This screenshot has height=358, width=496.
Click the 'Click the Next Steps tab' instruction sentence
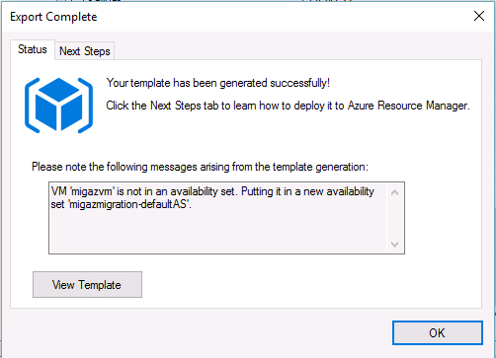pos(288,106)
